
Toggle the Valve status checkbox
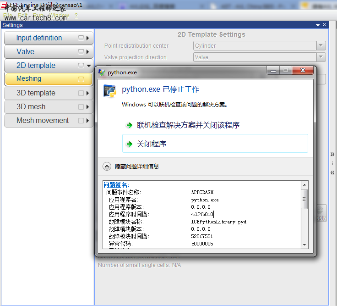pyautogui.click(x=81, y=52)
